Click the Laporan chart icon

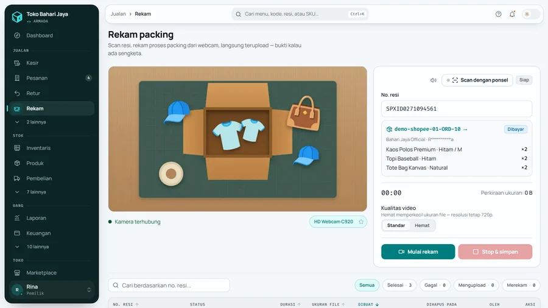[x=17, y=218]
